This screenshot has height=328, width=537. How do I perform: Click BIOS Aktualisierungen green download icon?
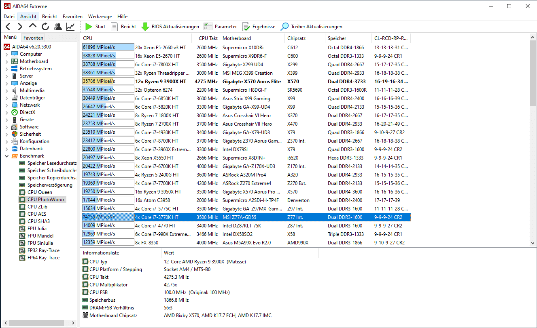coord(145,27)
